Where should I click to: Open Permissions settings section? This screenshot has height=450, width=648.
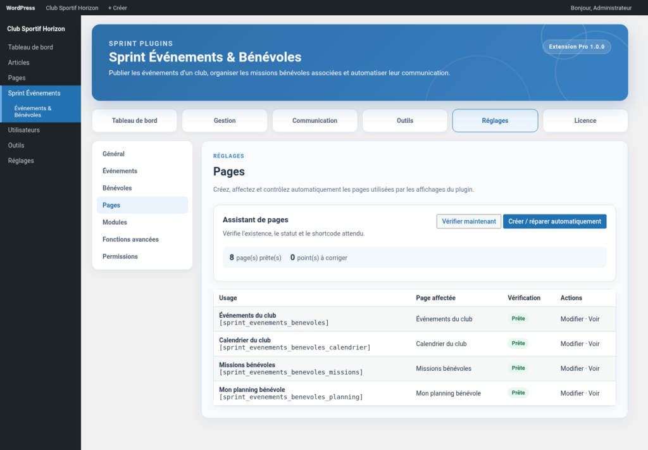142,256
